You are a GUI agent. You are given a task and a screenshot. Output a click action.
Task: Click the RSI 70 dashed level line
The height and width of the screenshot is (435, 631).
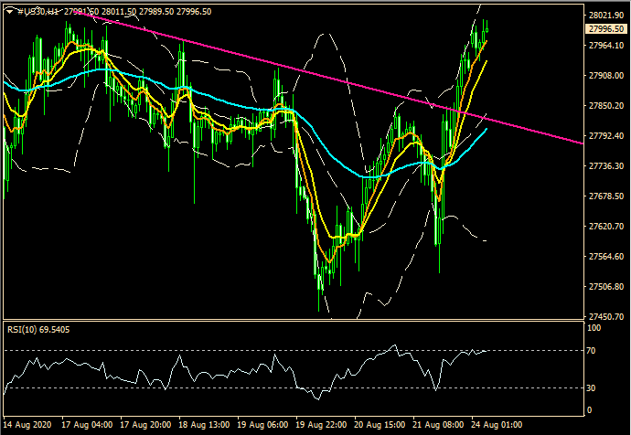click(274, 351)
